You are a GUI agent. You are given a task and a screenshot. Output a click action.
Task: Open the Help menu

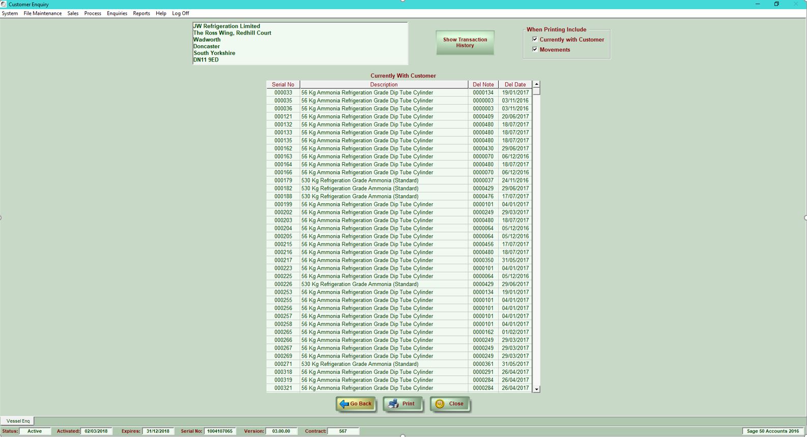pos(161,13)
